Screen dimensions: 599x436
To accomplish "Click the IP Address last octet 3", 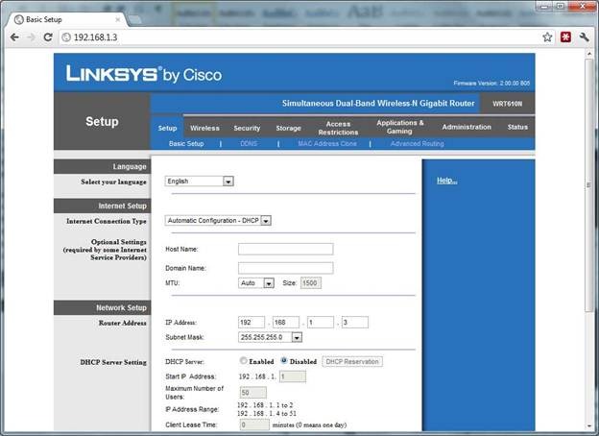I will click(355, 322).
